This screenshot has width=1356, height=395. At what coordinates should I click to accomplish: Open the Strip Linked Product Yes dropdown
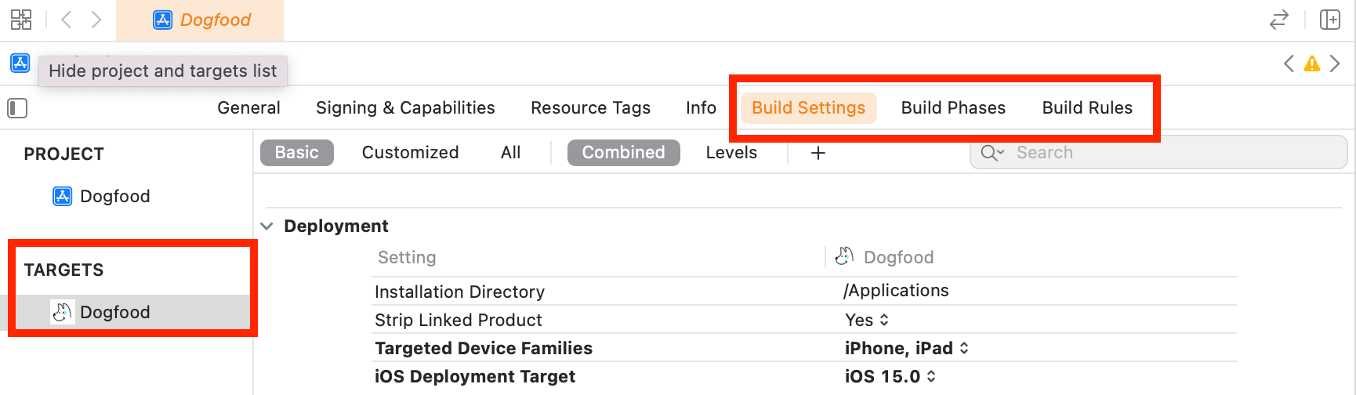click(867, 320)
